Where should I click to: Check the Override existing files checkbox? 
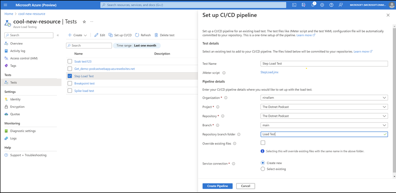pos(263,143)
